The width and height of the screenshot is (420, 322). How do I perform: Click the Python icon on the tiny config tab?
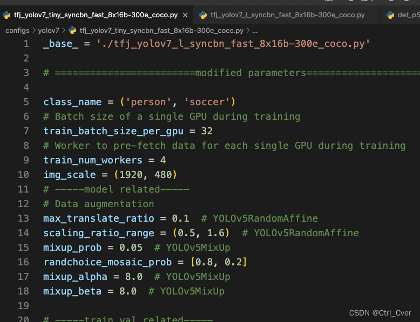pos(6,15)
